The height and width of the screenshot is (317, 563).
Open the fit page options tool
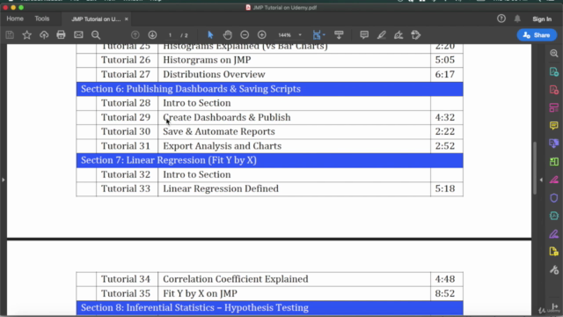[x=317, y=35]
